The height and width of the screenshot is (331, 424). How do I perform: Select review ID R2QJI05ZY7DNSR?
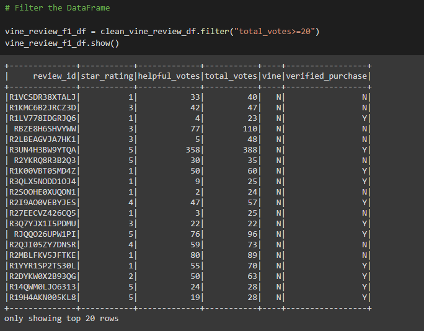tap(42, 245)
